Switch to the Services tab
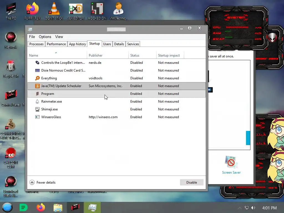 133,44
